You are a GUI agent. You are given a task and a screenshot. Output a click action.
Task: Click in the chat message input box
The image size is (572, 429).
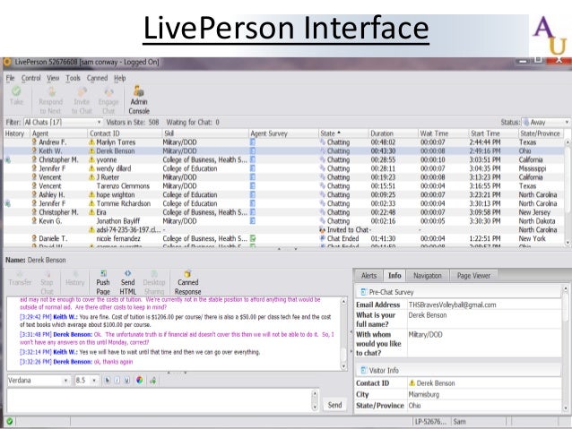click(159, 400)
